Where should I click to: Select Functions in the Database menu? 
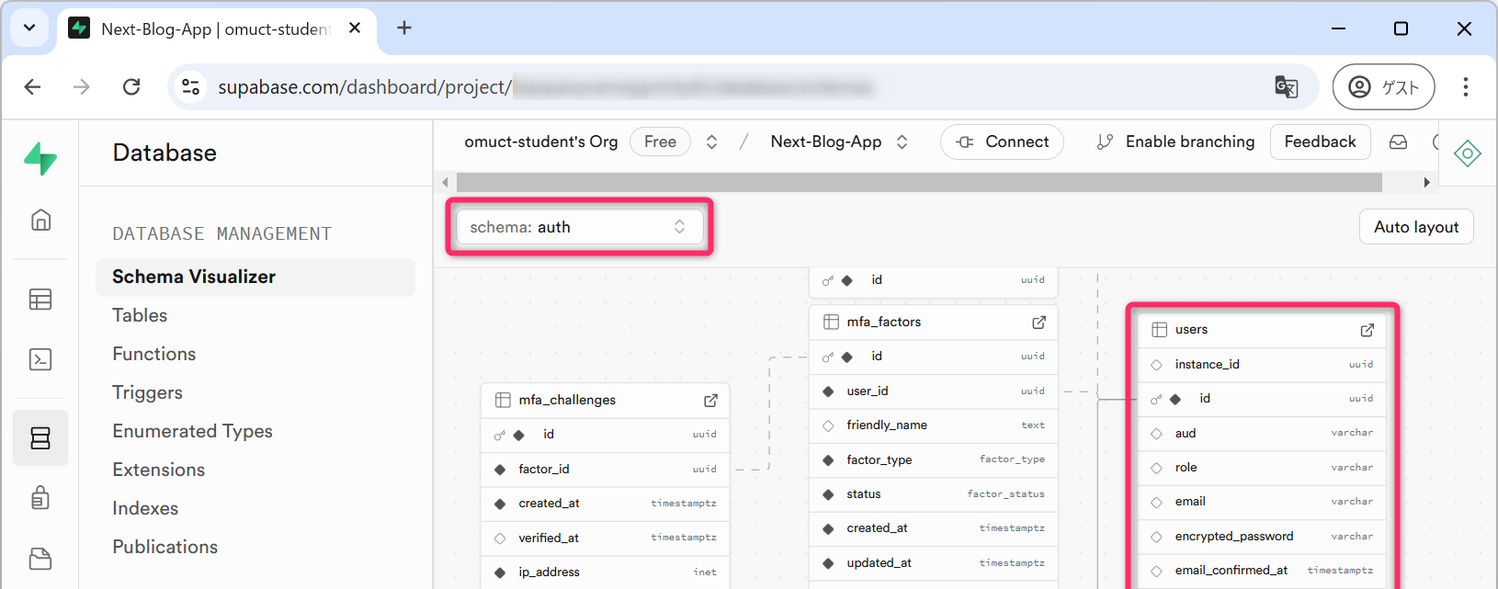154,354
